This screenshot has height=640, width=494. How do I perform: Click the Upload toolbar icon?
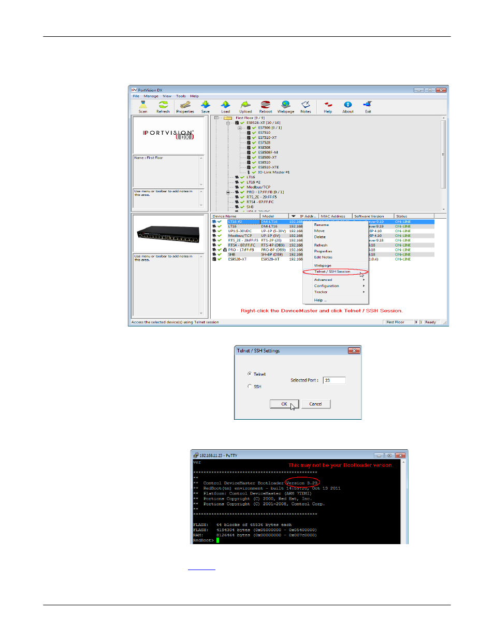tap(245, 107)
